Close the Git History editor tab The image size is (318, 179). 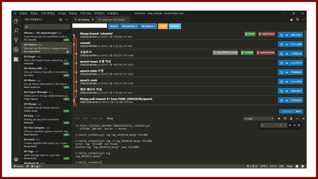click(x=93, y=20)
